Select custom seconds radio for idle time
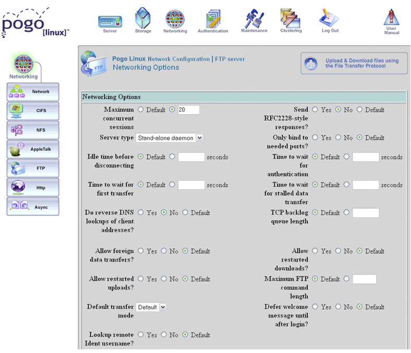The image size is (411, 353). pyautogui.click(x=172, y=157)
